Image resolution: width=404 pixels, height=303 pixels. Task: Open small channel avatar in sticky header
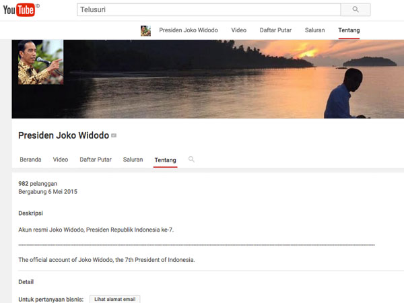click(145, 31)
